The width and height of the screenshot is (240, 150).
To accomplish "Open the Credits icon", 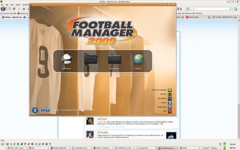I will 170,103.
